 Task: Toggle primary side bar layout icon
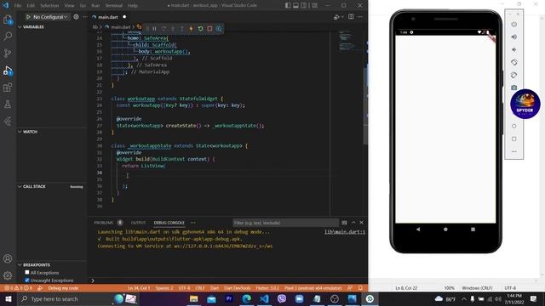tap(288, 6)
